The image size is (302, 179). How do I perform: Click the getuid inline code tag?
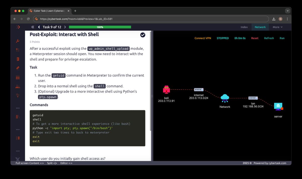58,75
